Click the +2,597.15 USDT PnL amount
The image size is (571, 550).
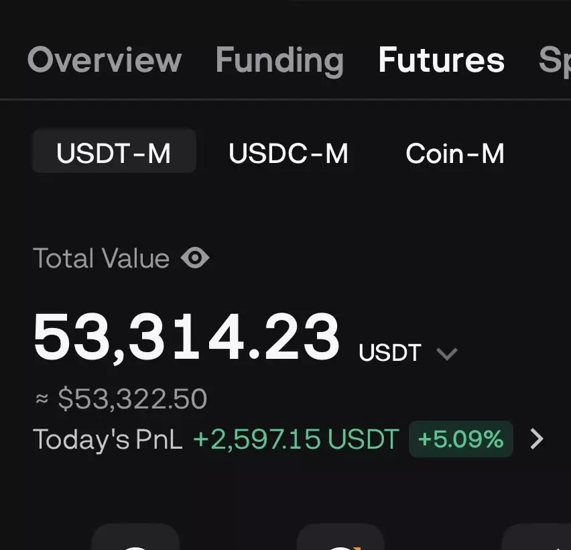tap(296, 439)
